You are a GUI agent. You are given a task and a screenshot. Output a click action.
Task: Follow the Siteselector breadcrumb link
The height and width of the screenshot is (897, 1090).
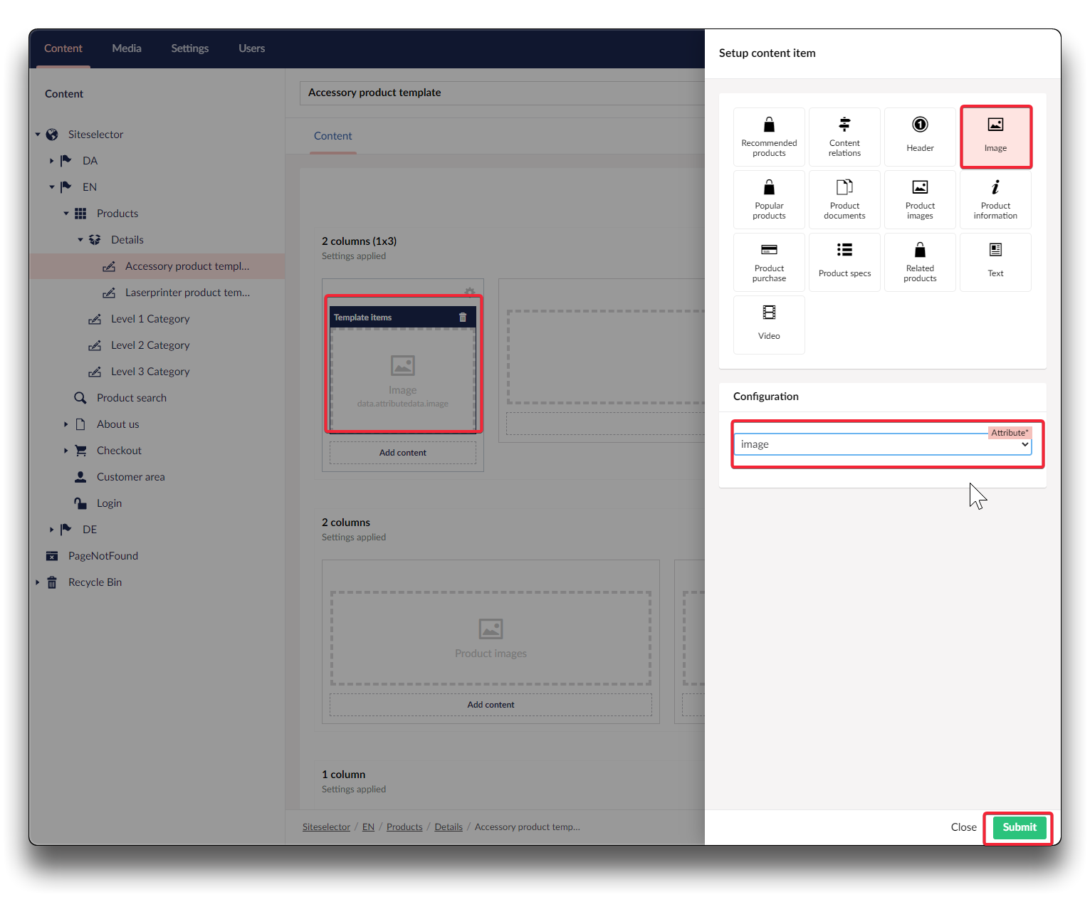(x=326, y=827)
